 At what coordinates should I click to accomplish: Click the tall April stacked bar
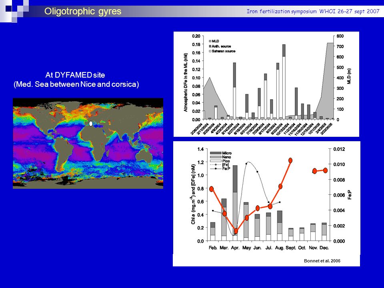[235, 203]
